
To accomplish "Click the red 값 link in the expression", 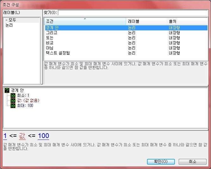I will pyautogui.click(x=22, y=136).
